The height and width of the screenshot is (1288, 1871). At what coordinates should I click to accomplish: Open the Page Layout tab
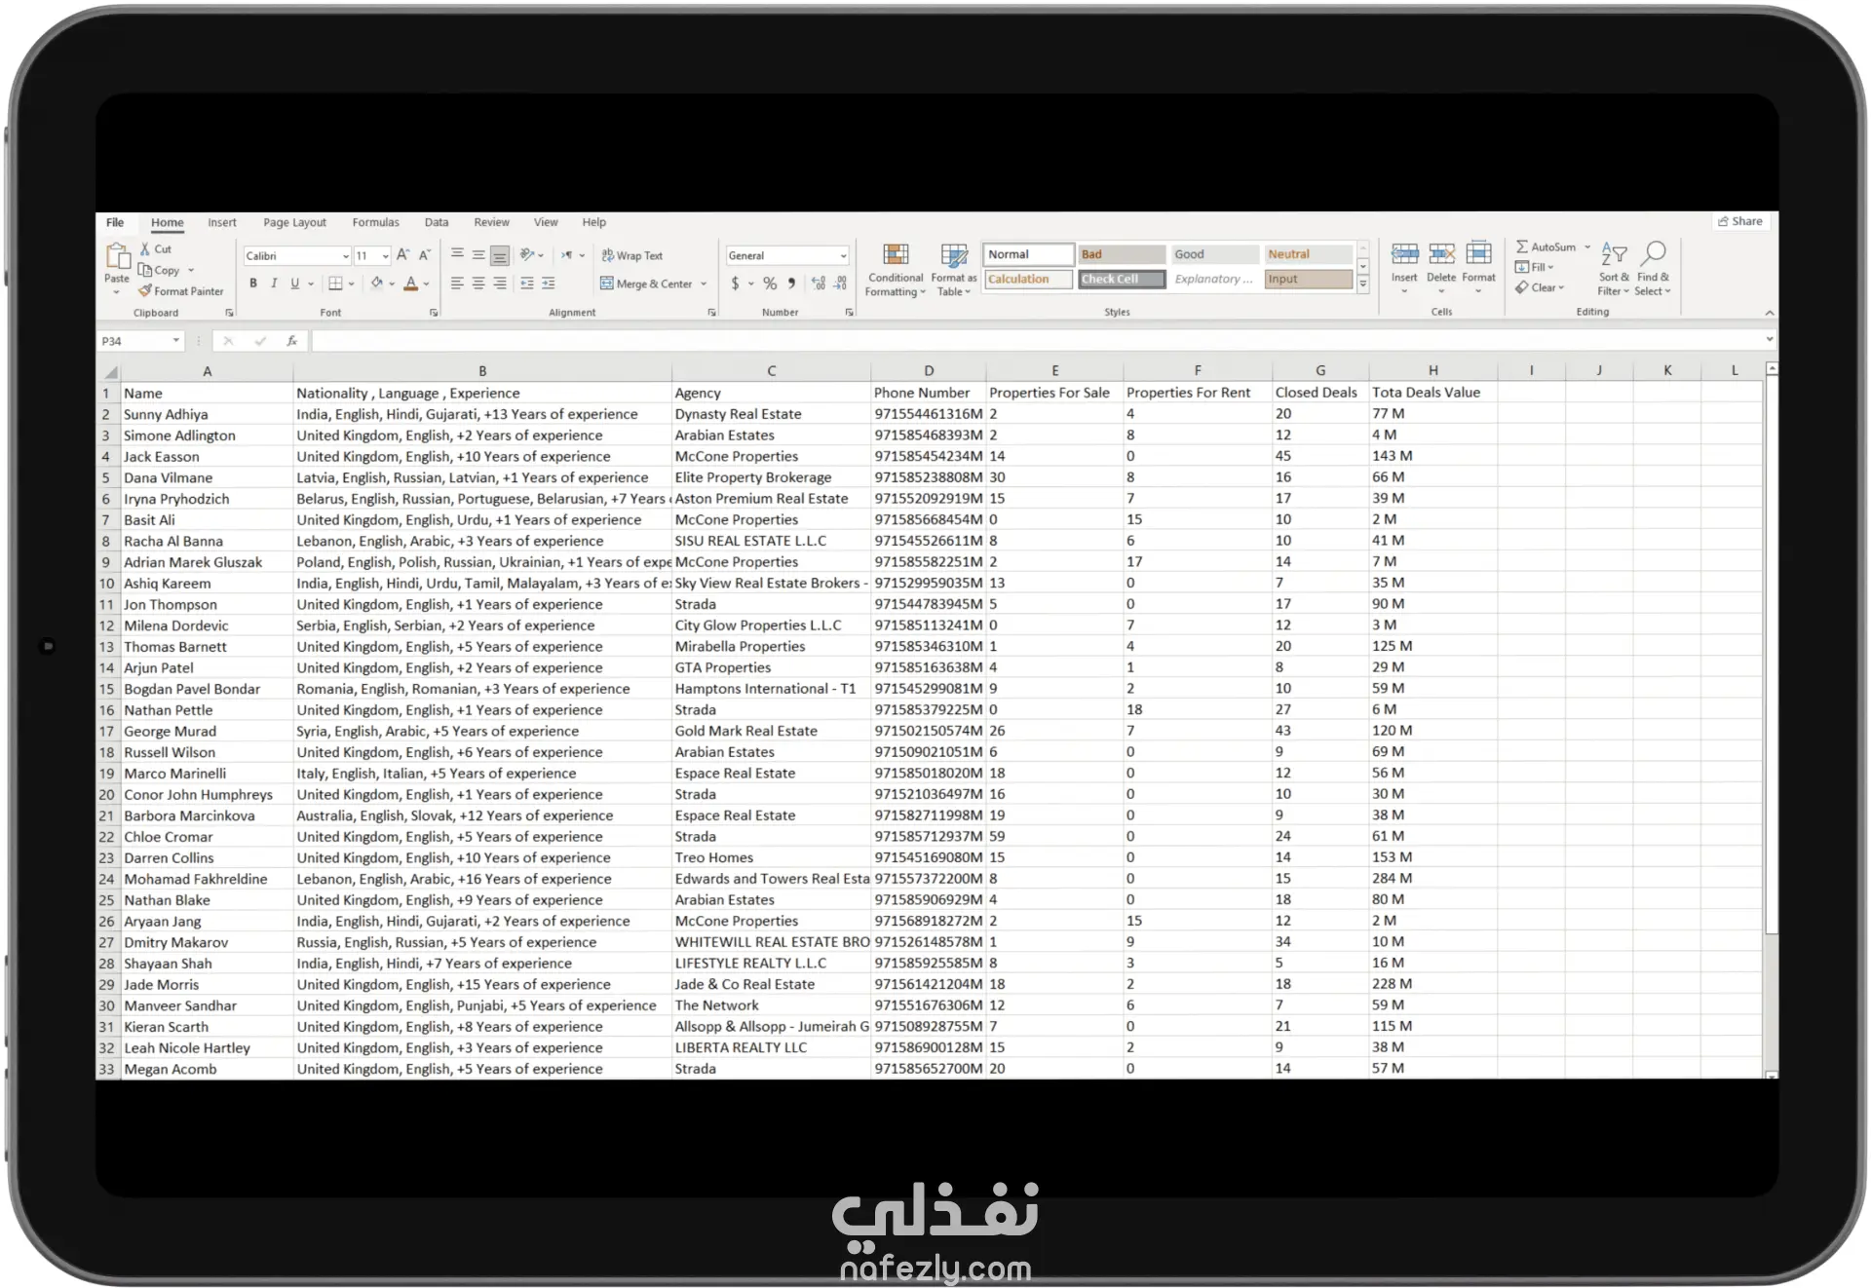coord(294,222)
